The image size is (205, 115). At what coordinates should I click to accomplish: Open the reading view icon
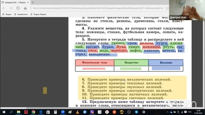167,8
